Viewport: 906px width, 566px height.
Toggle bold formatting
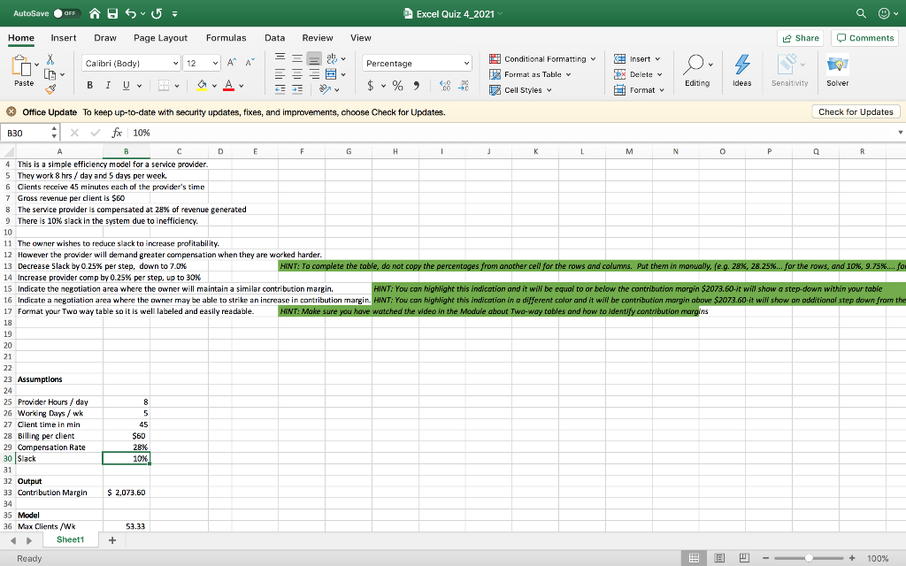pyautogui.click(x=90, y=85)
